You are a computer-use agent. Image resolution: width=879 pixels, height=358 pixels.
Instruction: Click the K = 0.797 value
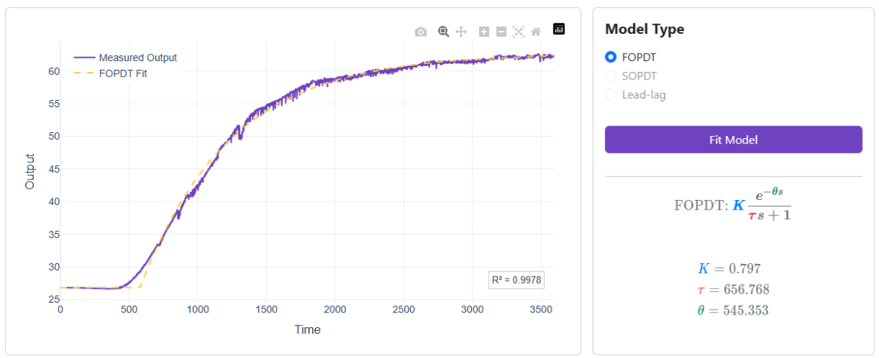tap(729, 268)
